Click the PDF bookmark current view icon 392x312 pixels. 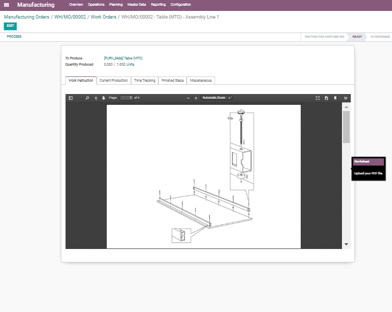tap(335, 98)
